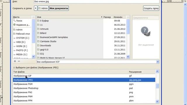Click the Расширения column header

[x=142, y=72]
